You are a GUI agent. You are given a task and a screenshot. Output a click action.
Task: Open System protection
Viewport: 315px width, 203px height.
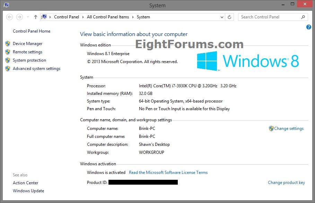click(x=29, y=60)
